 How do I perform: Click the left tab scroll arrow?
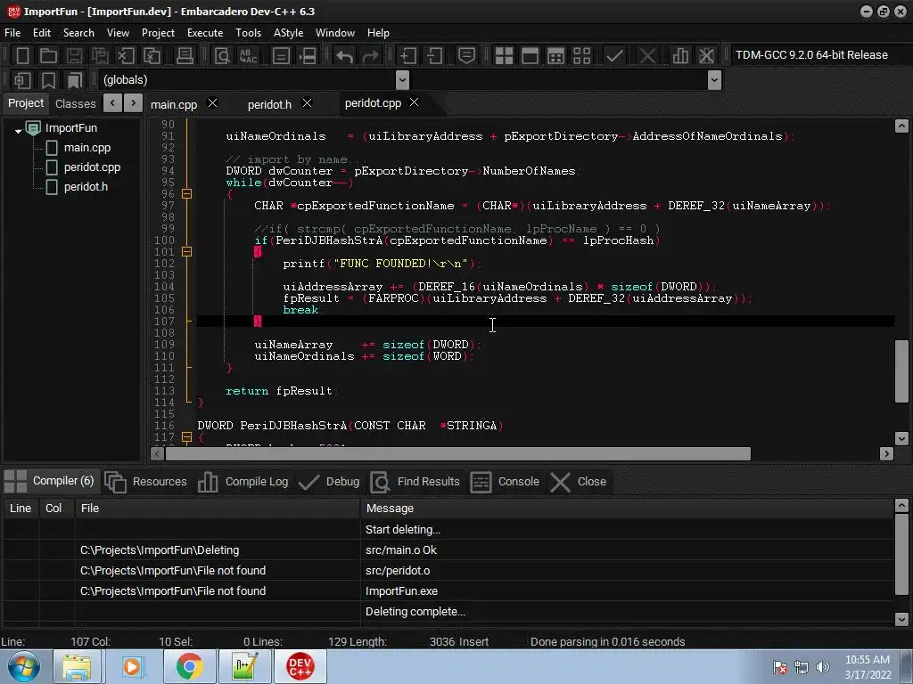(x=112, y=103)
